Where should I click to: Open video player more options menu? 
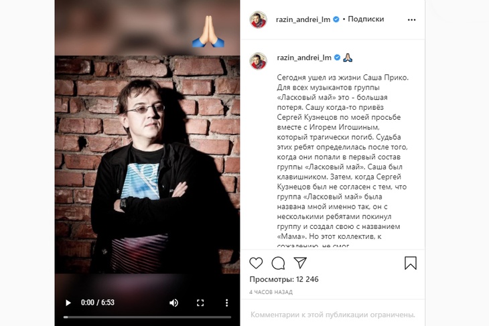(x=226, y=303)
